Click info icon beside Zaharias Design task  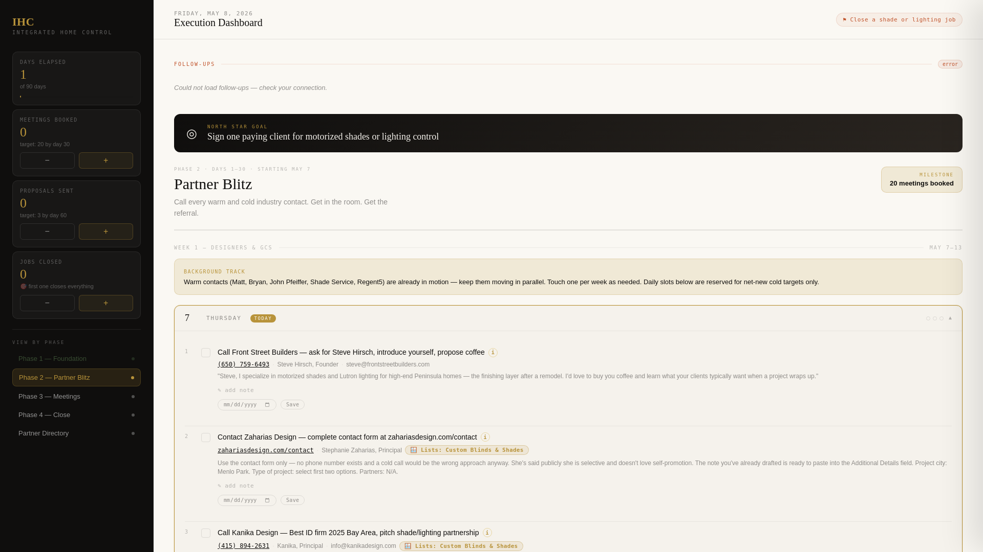click(x=485, y=438)
